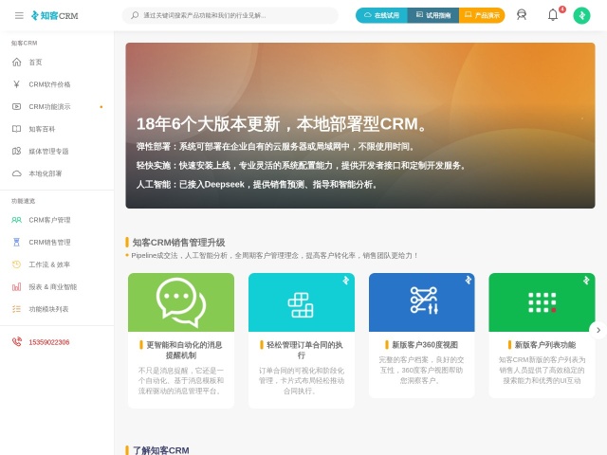Click the cloud icon for 本地化部署
The height and width of the screenshot is (455, 607).
pyautogui.click(x=17, y=173)
